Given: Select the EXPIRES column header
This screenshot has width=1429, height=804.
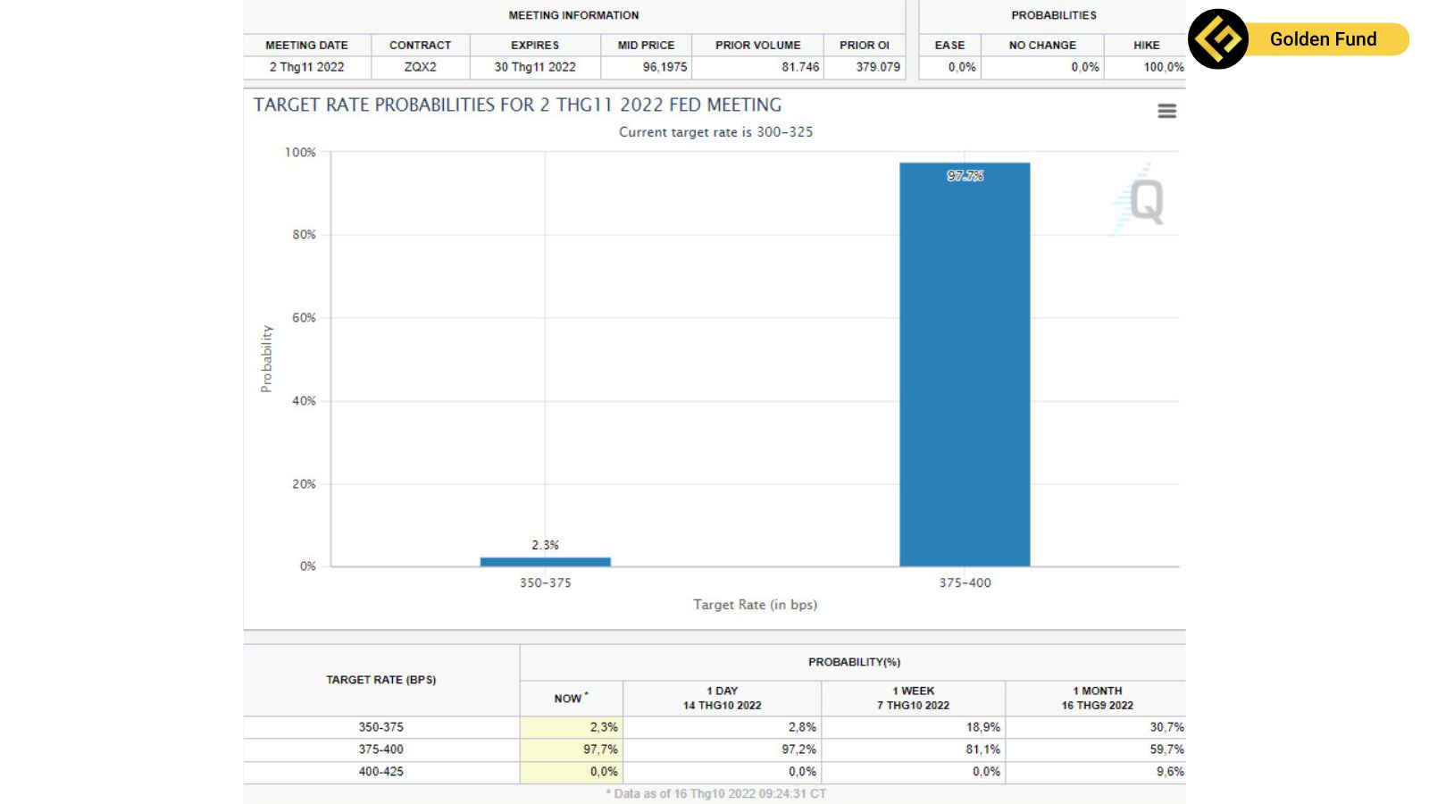Looking at the screenshot, I should pyautogui.click(x=535, y=45).
